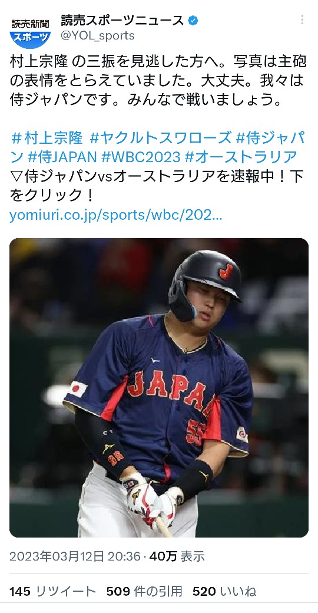Show the 145 リツイート list
318x613 pixels.
coord(52,592)
